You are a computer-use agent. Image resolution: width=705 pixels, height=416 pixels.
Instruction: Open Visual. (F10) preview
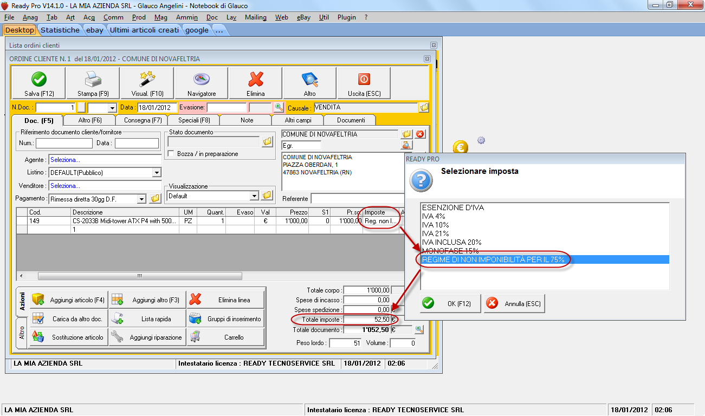tap(147, 83)
